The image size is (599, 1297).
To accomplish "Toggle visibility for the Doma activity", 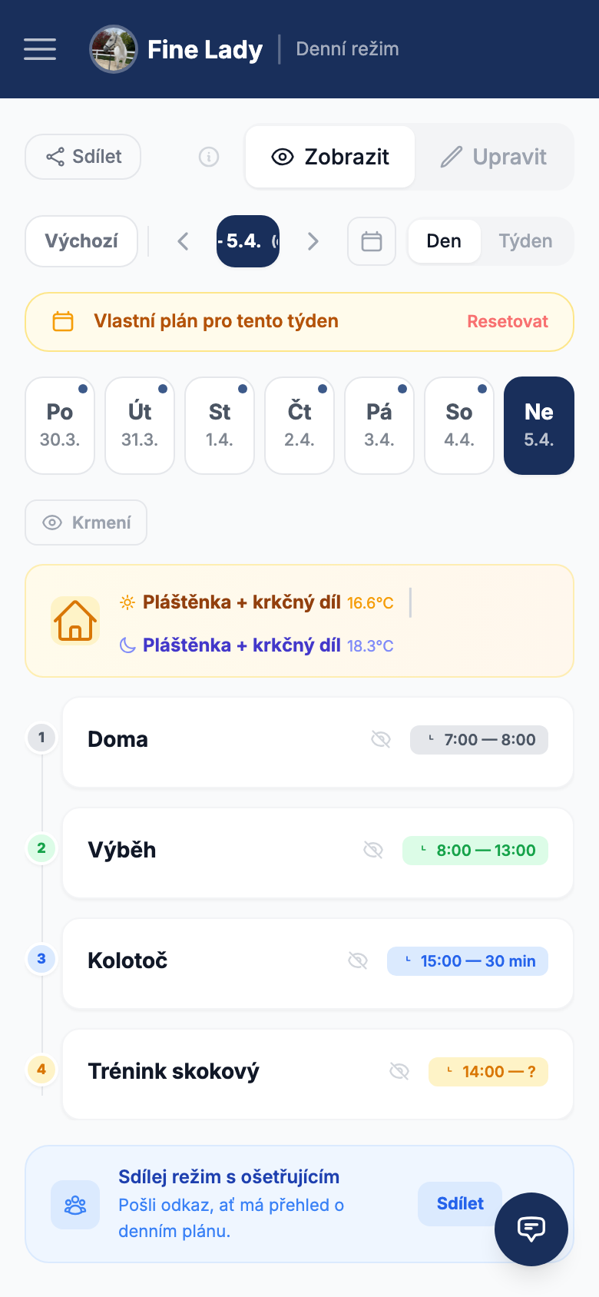I will click(382, 739).
